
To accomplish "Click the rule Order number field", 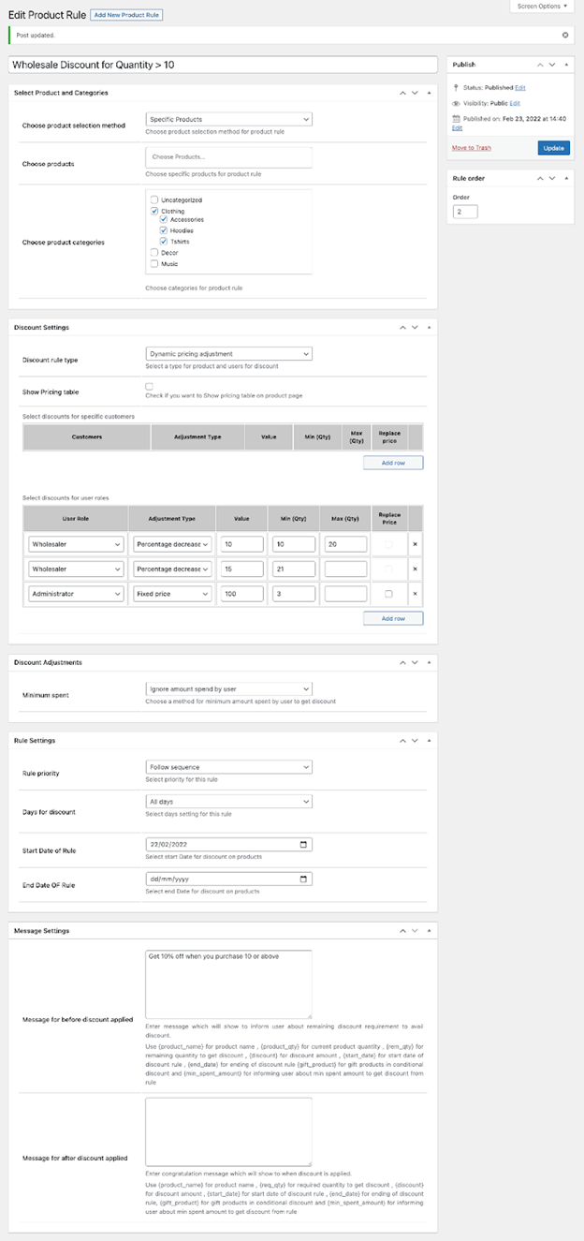I will point(465,212).
